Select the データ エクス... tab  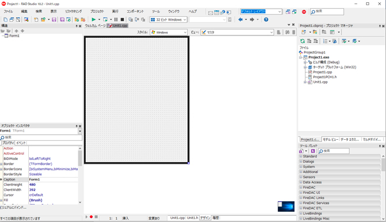tap(350, 139)
